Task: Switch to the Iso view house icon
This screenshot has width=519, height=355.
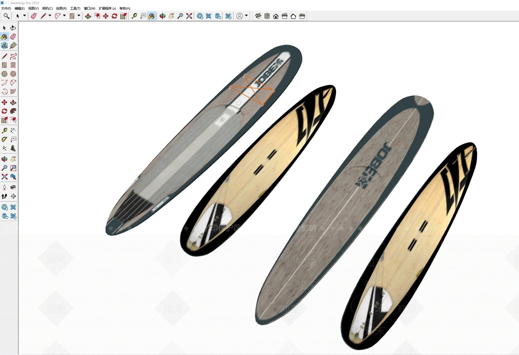Action: click(x=258, y=16)
